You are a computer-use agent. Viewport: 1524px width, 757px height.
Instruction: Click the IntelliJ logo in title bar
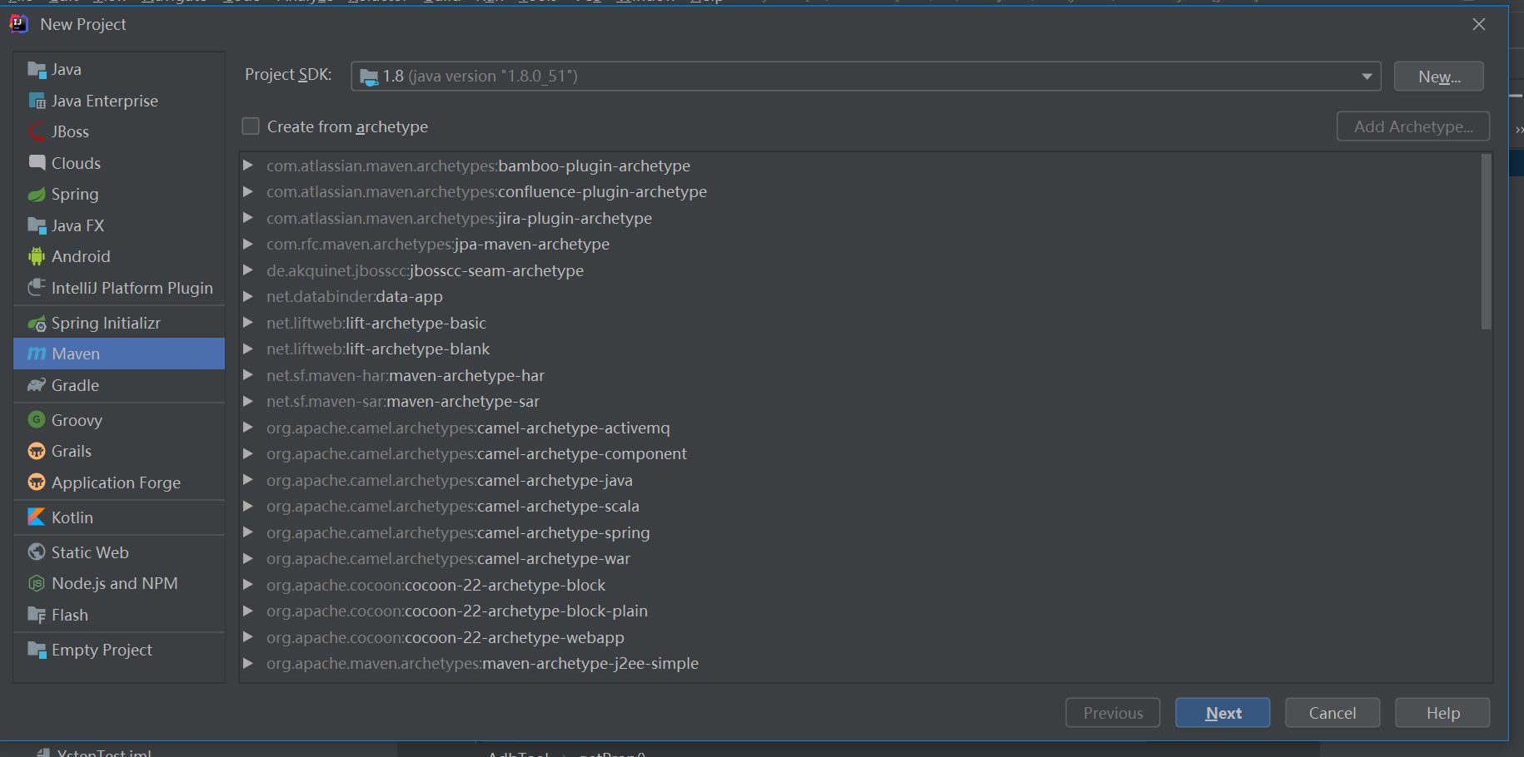pos(18,23)
